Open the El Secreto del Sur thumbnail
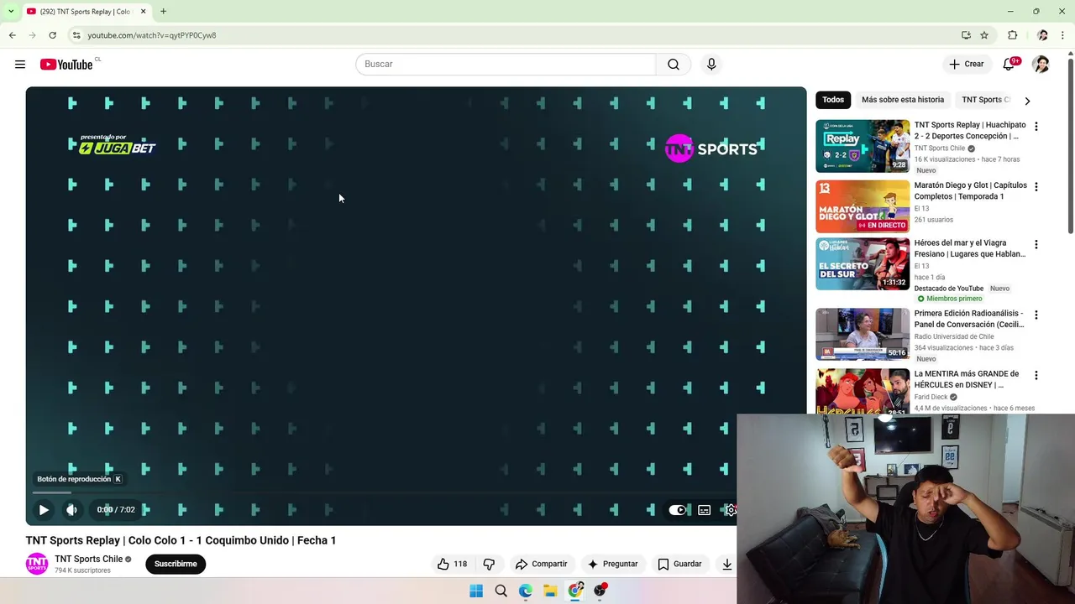The image size is (1075, 604). tap(863, 264)
